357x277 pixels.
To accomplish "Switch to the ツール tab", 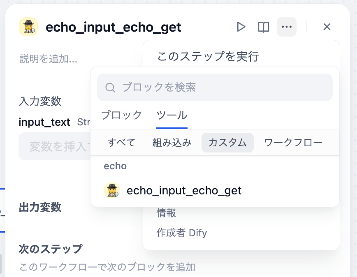I will [172, 116].
